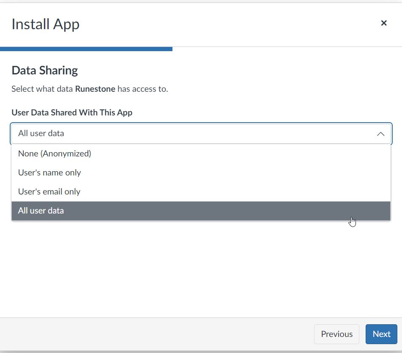
Task: Continue with the Next button
Action: coord(381,334)
